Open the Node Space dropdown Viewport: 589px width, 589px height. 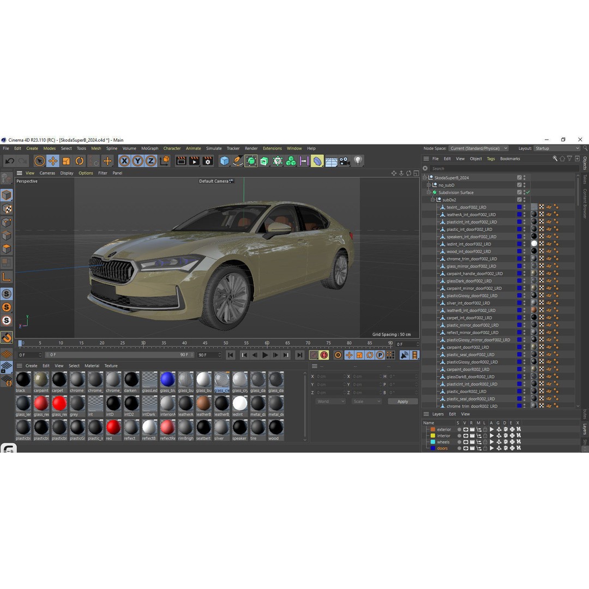tap(478, 148)
